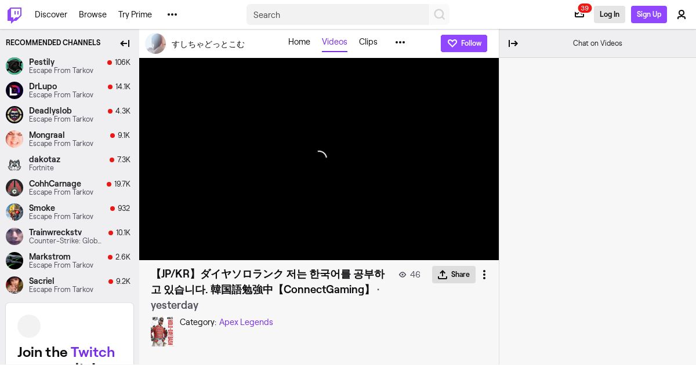Click Deadlyslob channel avatar
Image resolution: width=696 pixels, height=365 pixels.
click(14, 115)
